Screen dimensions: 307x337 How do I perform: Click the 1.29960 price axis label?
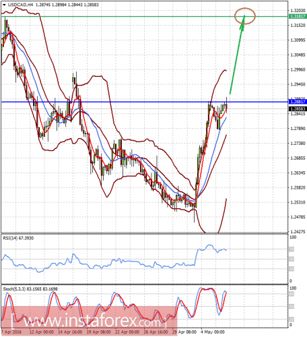point(298,69)
